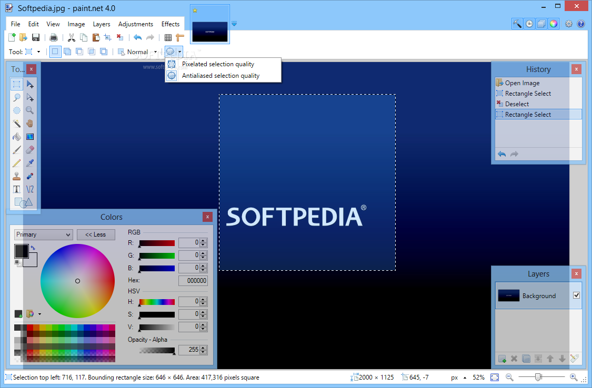The height and width of the screenshot is (388, 592).
Task: Click the Print toolbar icon
Action: click(54, 37)
